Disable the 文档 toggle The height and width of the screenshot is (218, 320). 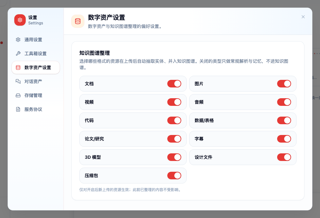point(174,84)
